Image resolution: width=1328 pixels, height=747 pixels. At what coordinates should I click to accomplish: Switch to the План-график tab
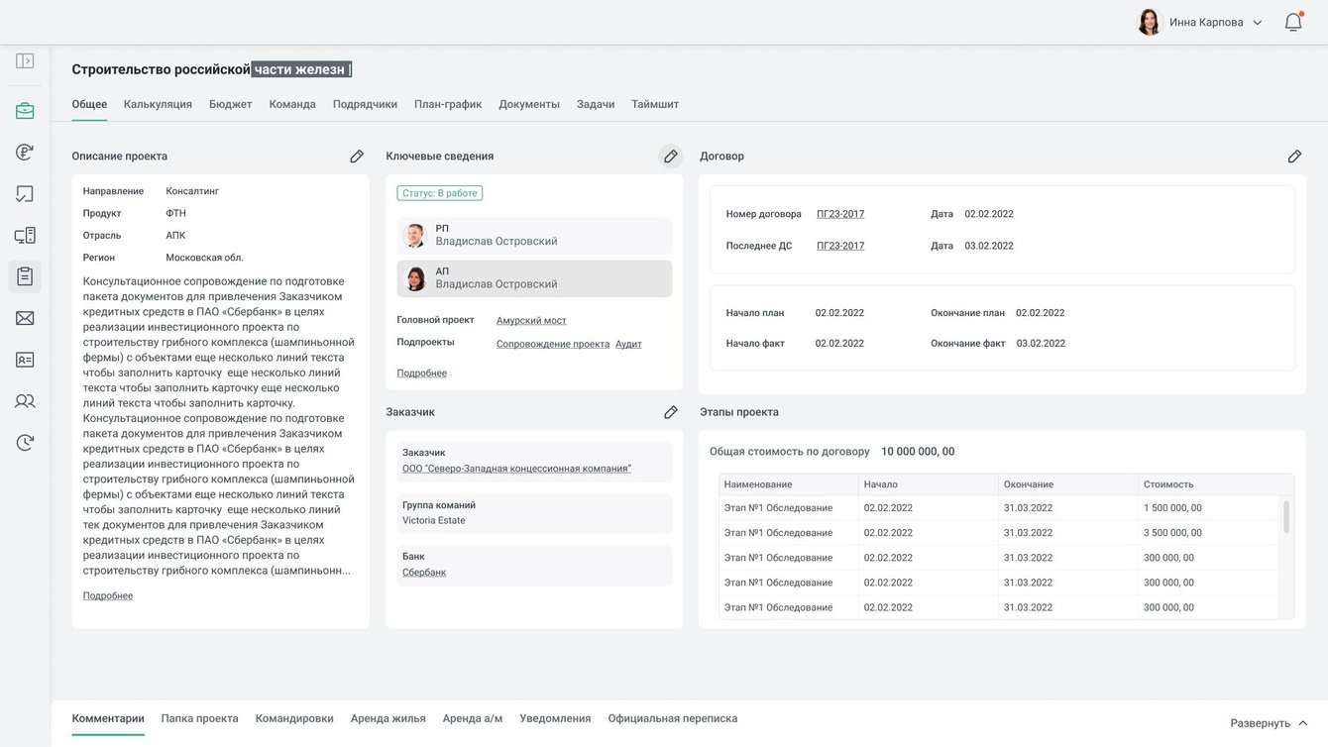[448, 104]
